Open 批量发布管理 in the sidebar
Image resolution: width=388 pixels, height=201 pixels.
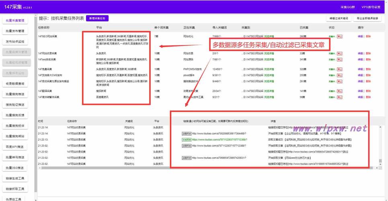(15, 31)
